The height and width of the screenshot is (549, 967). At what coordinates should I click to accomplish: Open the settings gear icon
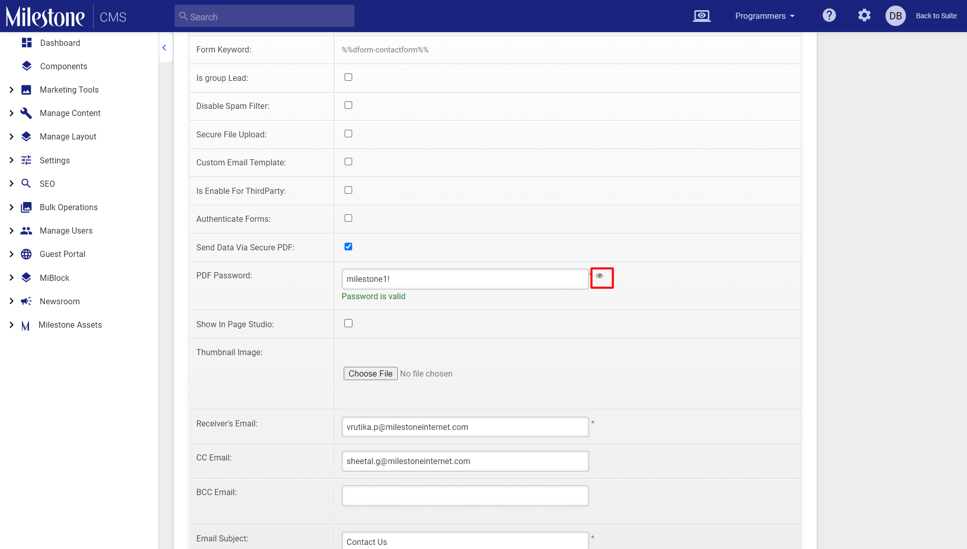[x=864, y=16]
